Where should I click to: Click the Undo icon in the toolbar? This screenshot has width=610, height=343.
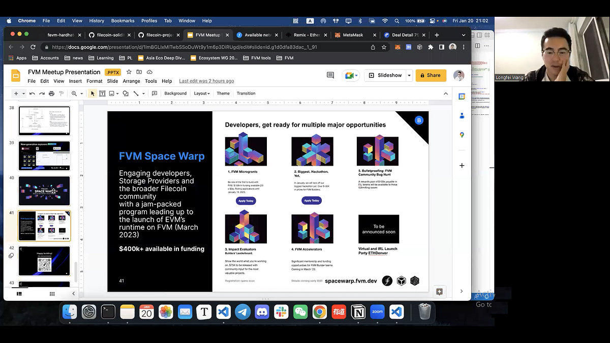[x=32, y=93]
